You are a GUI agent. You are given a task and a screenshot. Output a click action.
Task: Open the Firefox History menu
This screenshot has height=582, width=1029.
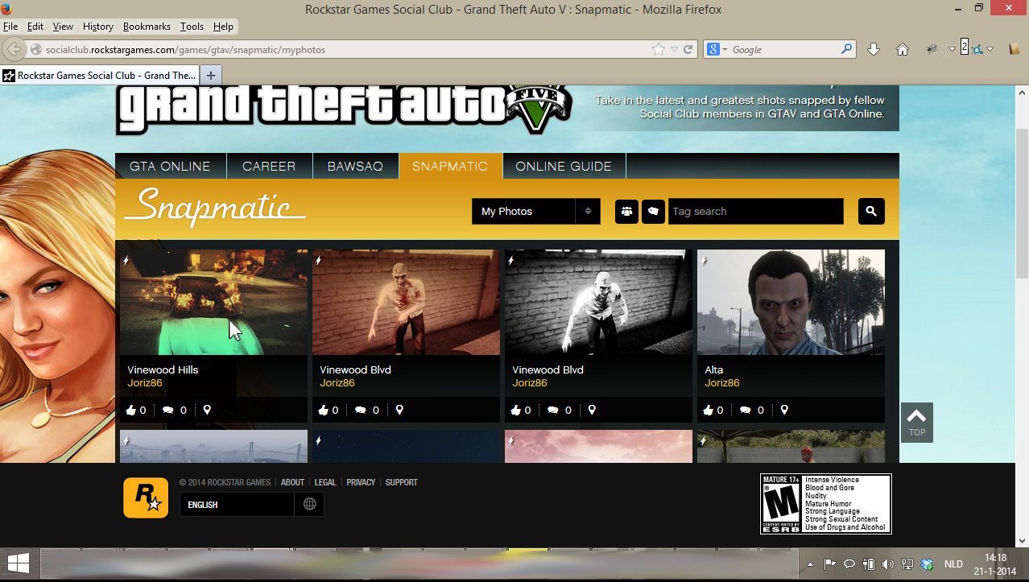[x=97, y=27]
